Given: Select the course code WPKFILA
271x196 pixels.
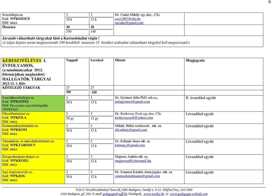Looking at the screenshot, I should 18,118.
